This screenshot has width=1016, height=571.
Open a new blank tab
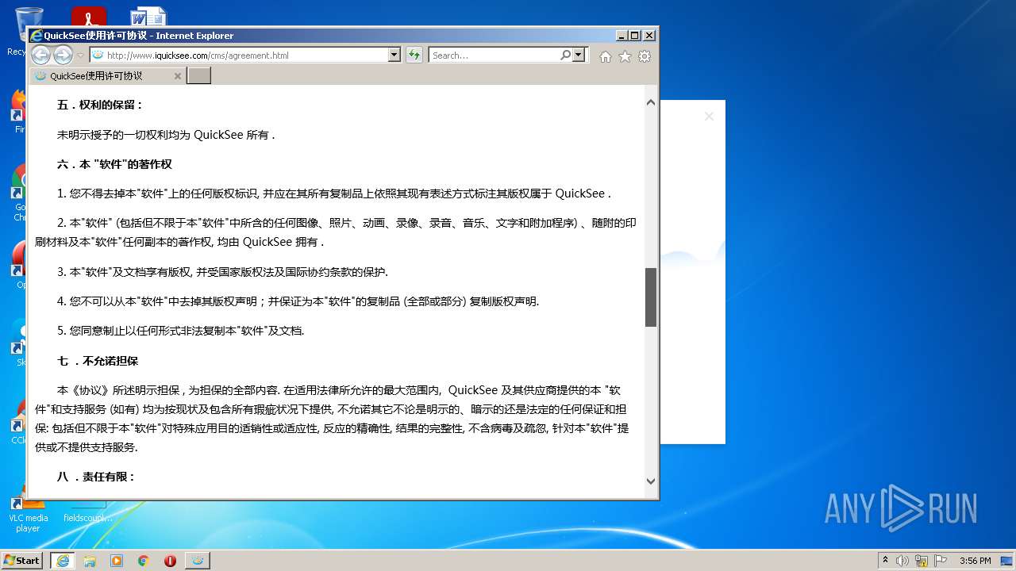point(198,76)
